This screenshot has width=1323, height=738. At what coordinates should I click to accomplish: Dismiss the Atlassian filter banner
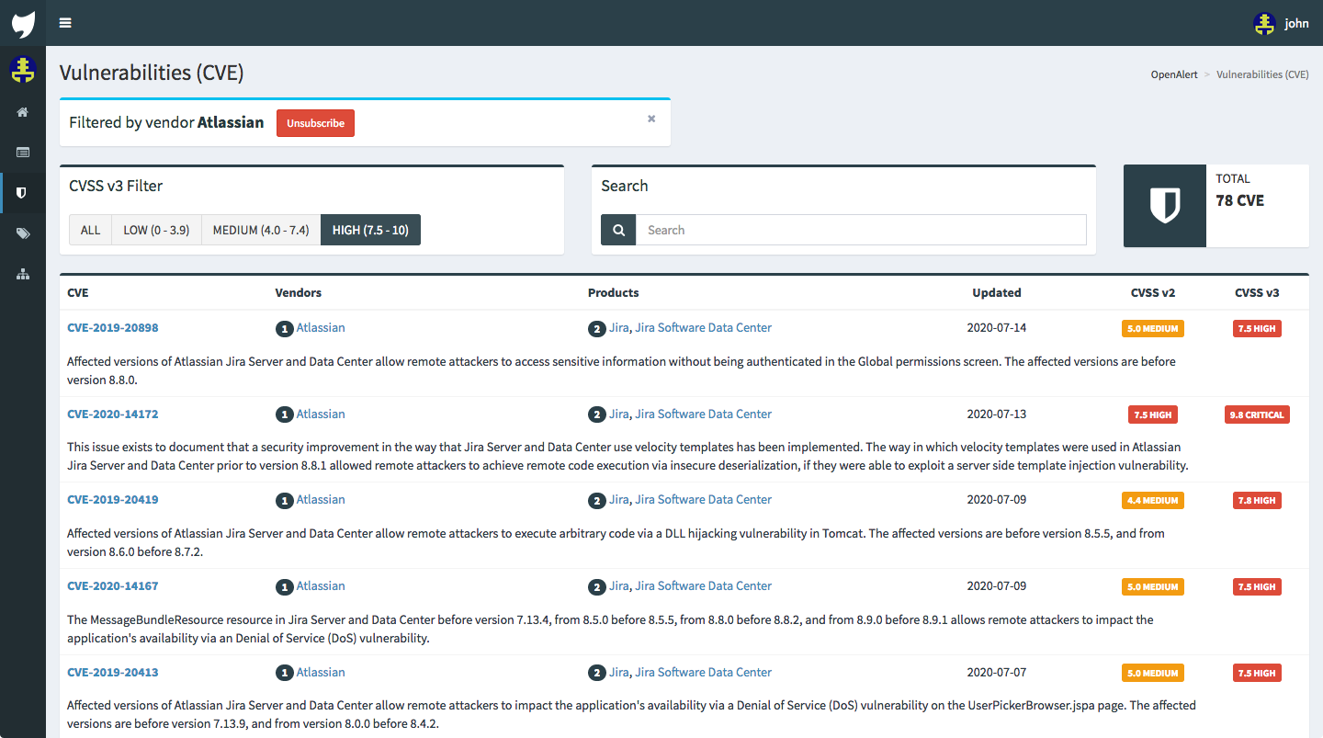pyautogui.click(x=651, y=119)
